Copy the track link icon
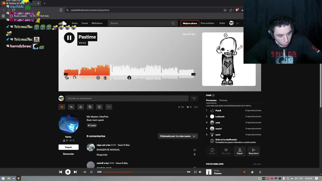The height and width of the screenshot is (181, 322). [x=90, y=107]
